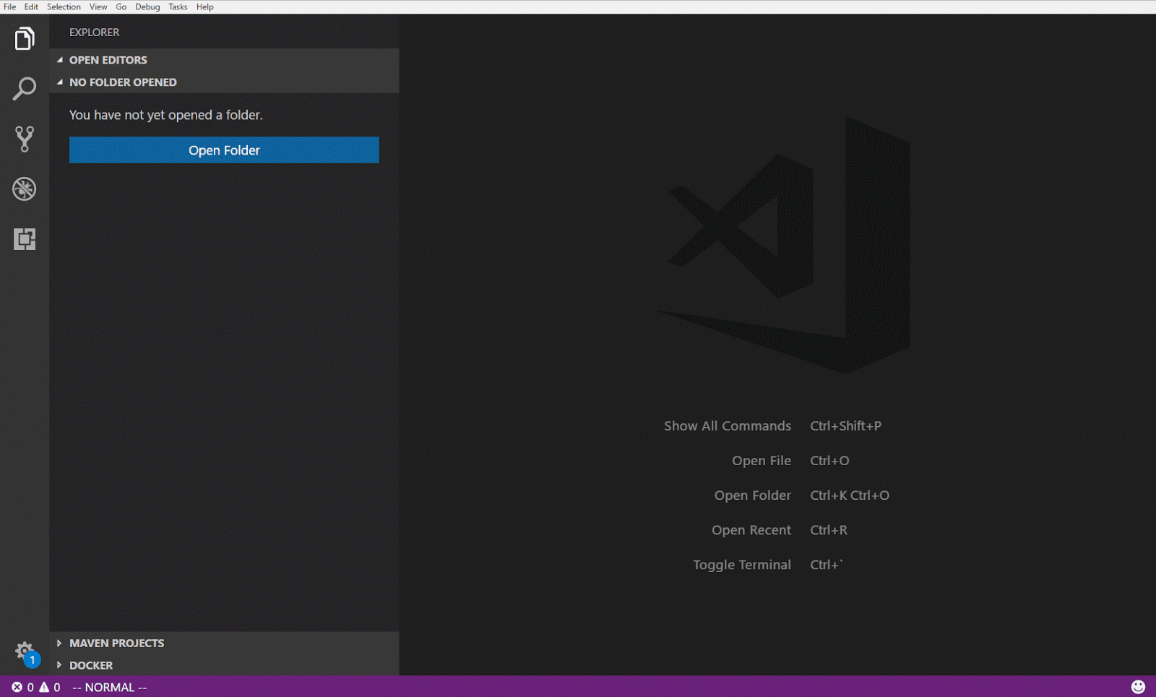Click the Ctrl+K Ctrl+O shortcut text

[x=850, y=495]
